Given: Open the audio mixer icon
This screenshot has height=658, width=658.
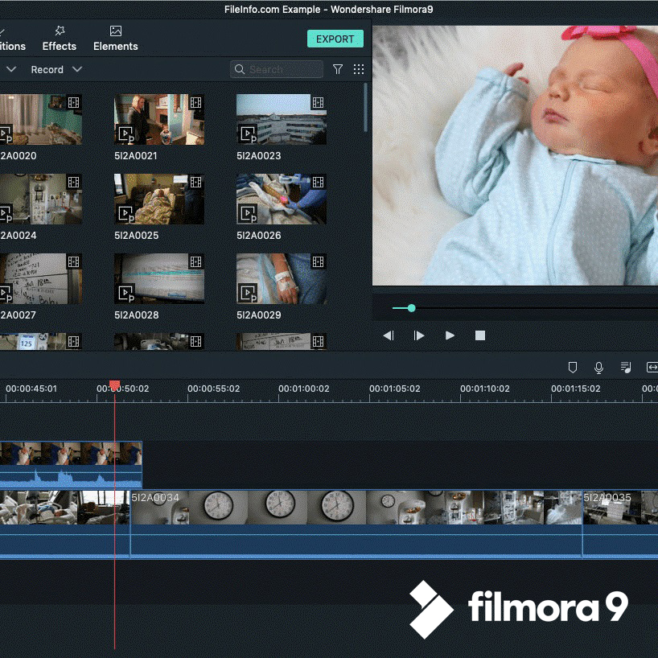Looking at the screenshot, I should coord(626,368).
